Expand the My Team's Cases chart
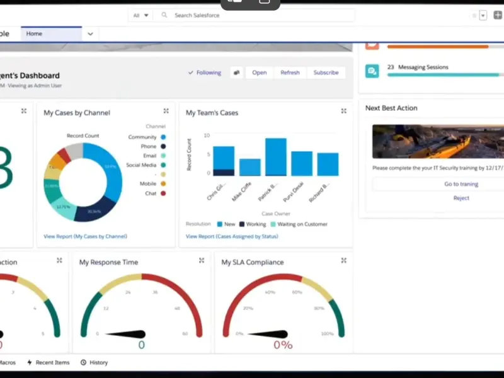Screen dimensions: 504x378 (344, 111)
